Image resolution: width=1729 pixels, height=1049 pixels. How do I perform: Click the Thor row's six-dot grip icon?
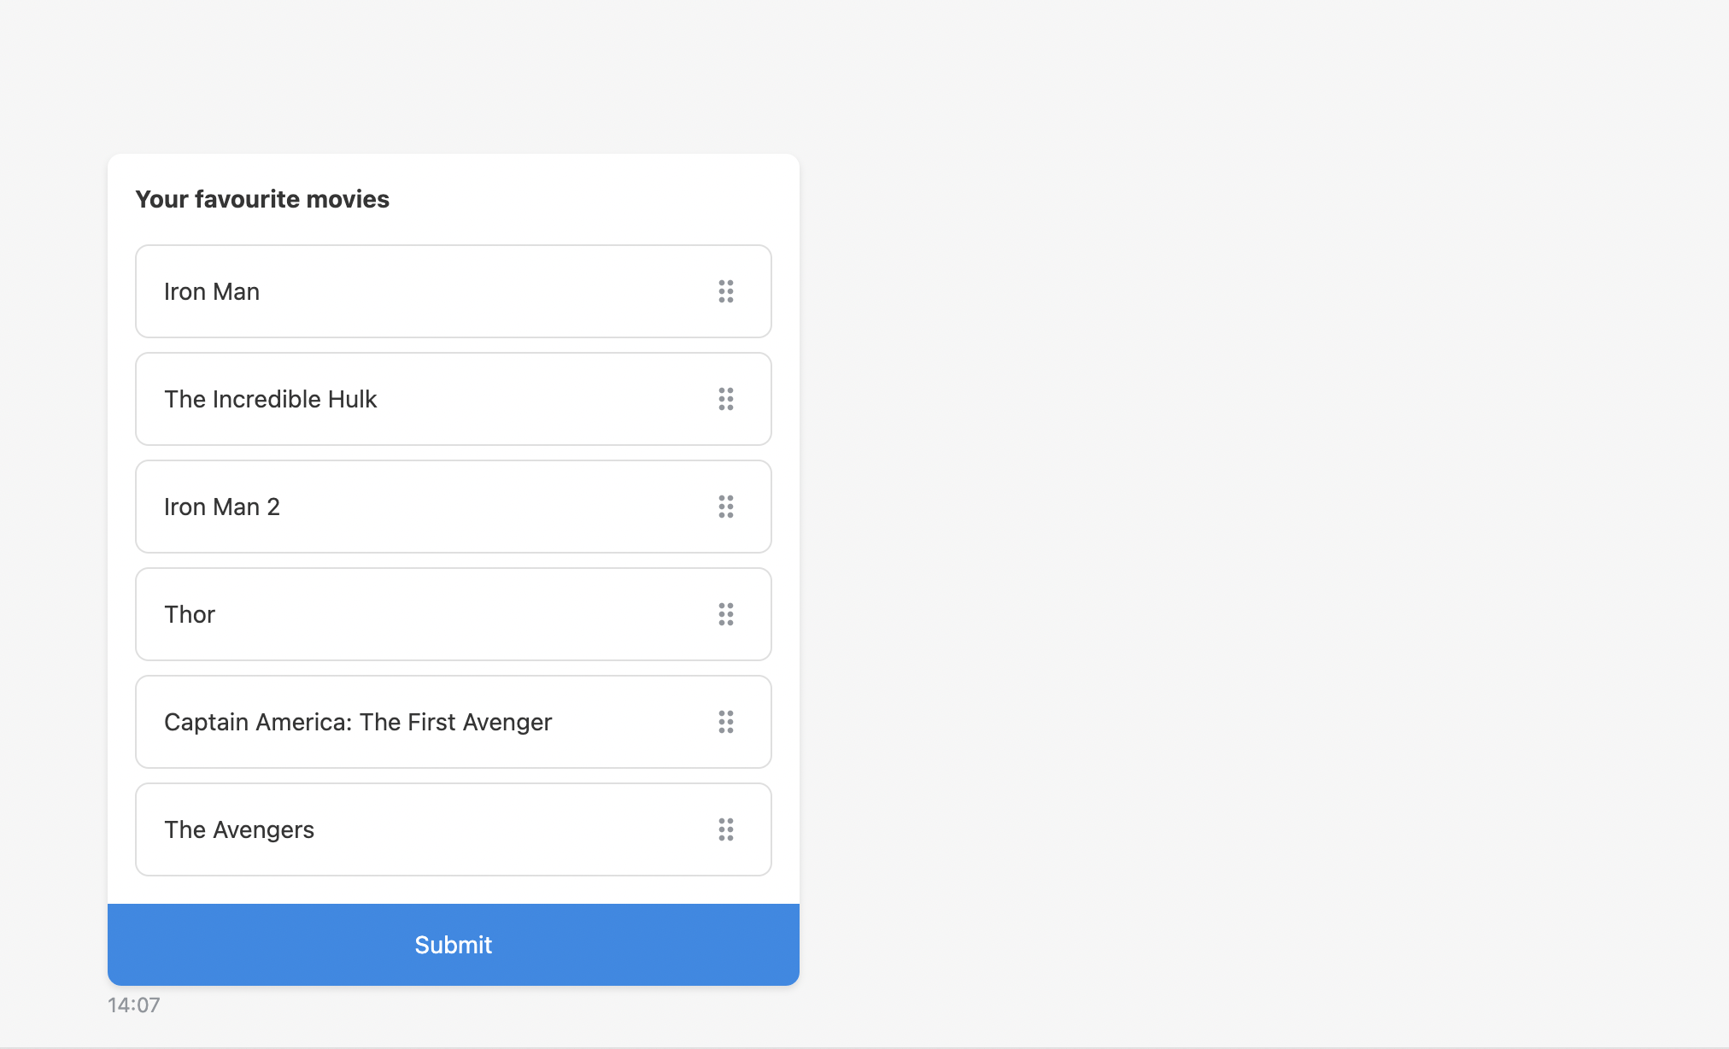tap(726, 614)
